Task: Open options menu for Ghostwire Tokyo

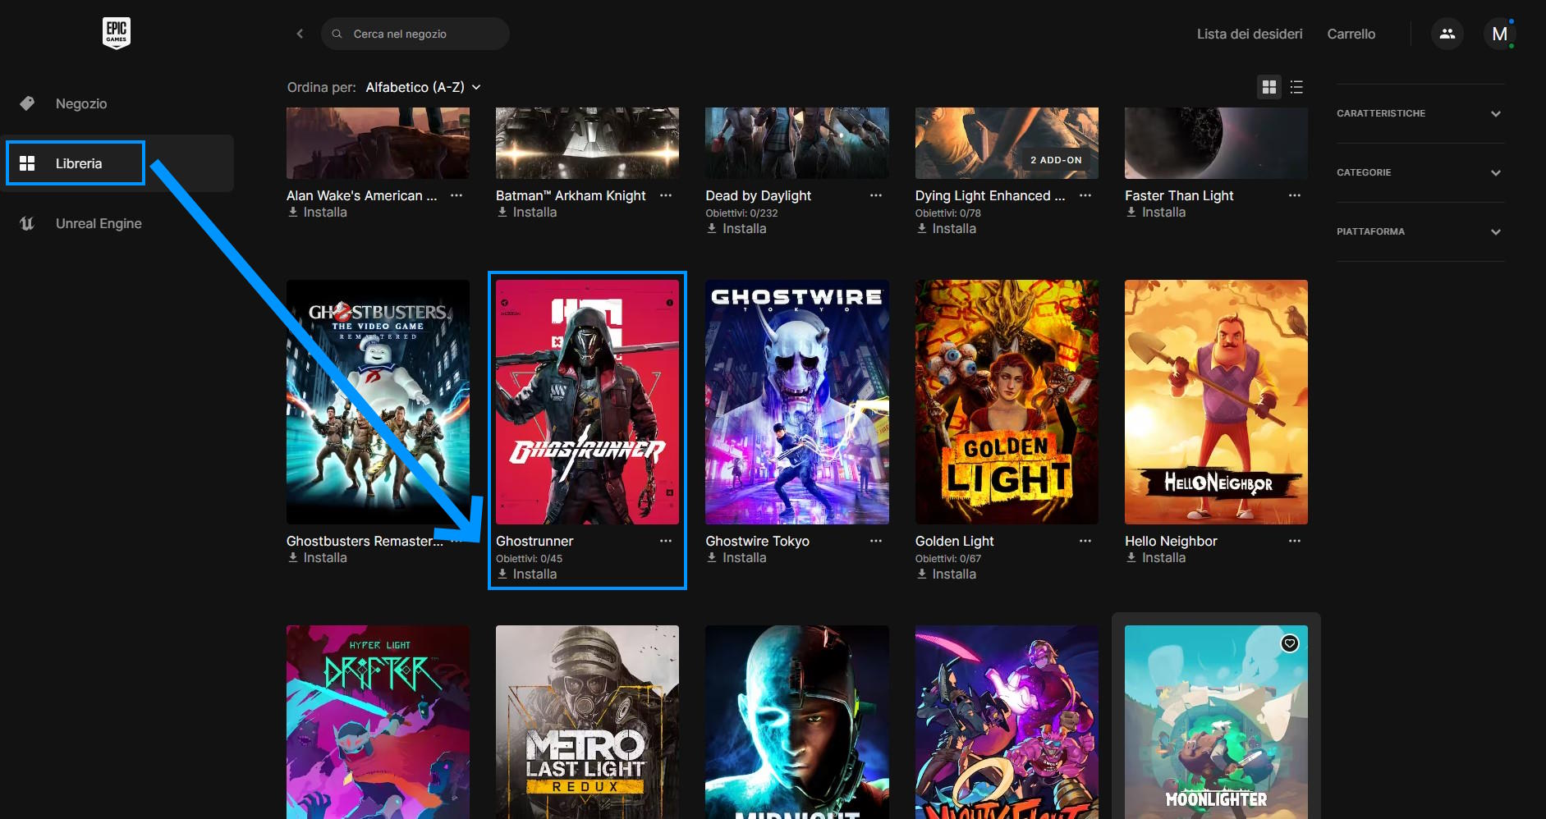Action: pos(876,541)
